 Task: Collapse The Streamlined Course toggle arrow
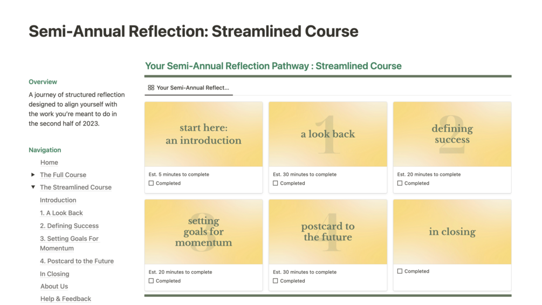pyautogui.click(x=33, y=187)
